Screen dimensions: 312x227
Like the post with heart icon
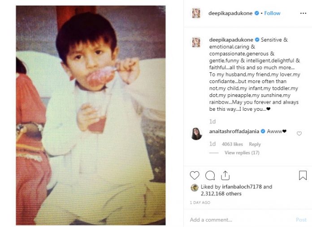(x=195, y=175)
